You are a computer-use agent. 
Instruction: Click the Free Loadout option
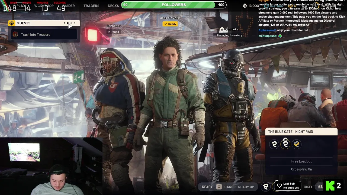pos(301,161)
